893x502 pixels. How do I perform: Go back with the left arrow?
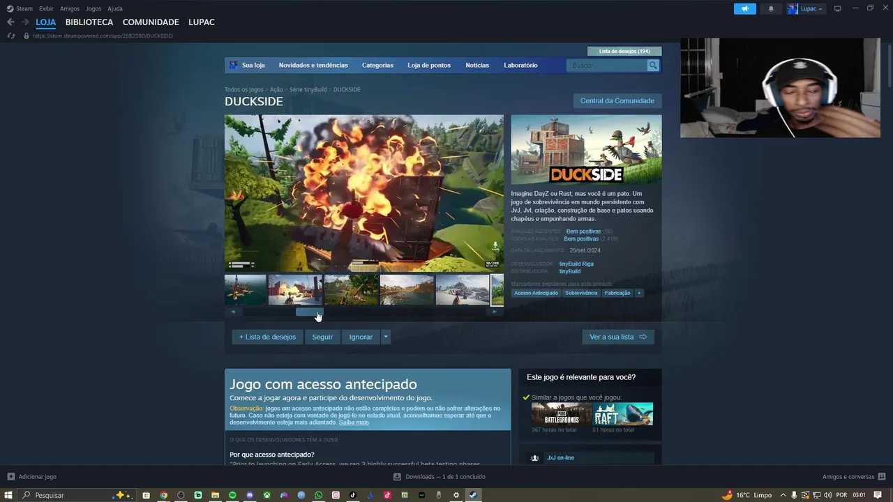[10, 22]
